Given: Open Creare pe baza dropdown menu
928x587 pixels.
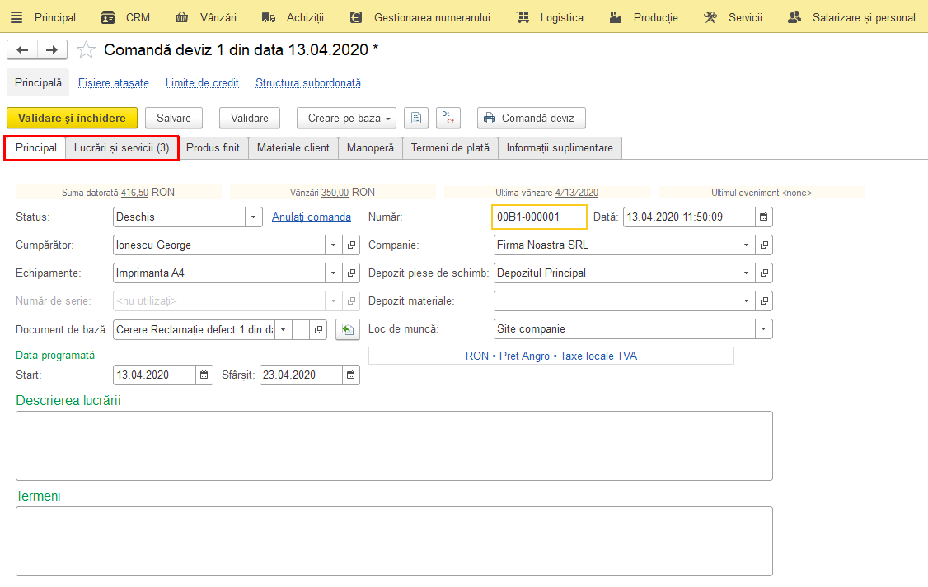Looking at the screenshot, I should [x=346, y=118].
